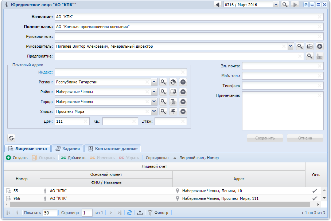331x221 pixels.
Task: Click into the Индекс input field
Action: click(120, 72)
